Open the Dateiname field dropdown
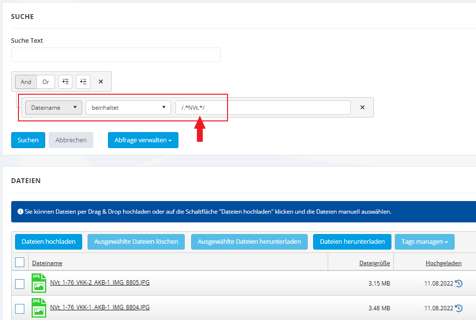This screenshot has height=320, width=476. (x=53, y=108)
